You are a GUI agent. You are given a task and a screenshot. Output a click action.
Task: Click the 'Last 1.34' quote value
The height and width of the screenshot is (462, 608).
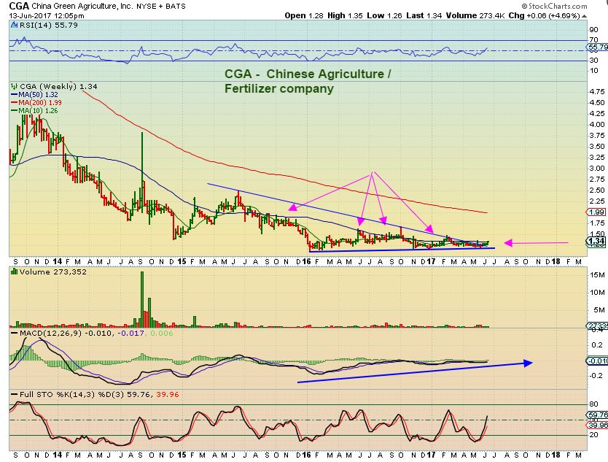pos(424,15)
